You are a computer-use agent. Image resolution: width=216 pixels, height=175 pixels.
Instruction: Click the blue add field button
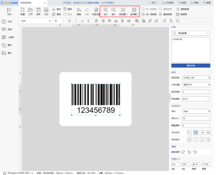tap(191, 65)
